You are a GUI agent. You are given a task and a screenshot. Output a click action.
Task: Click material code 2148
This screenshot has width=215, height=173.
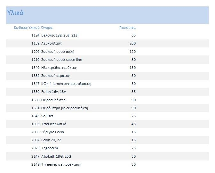pos(35,164)
